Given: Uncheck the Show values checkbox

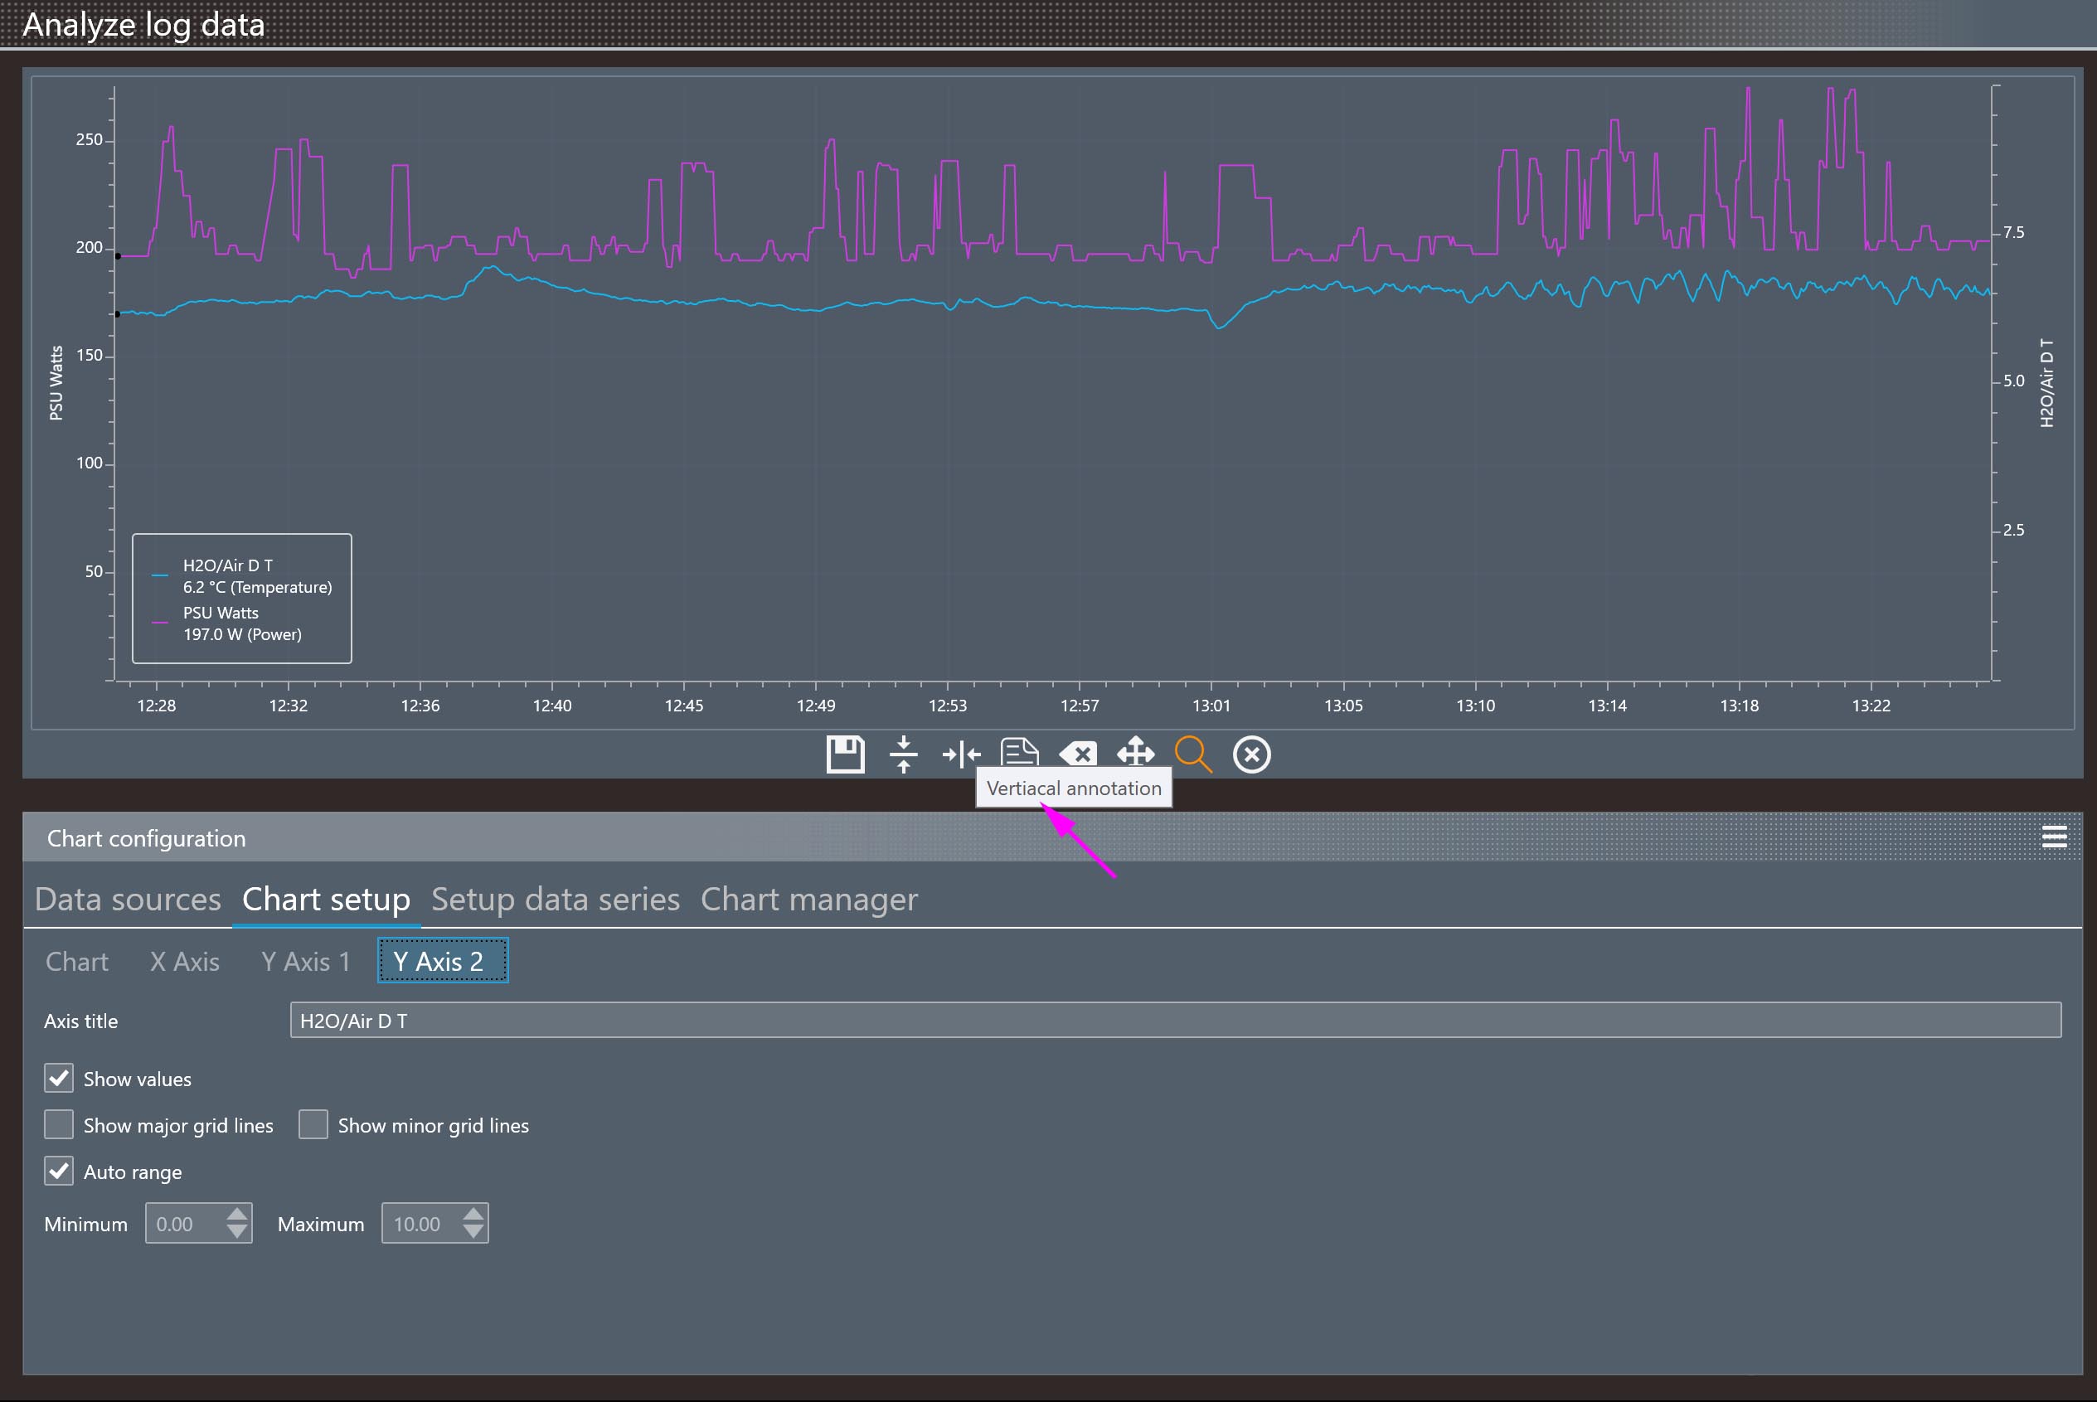Looking at the screenshot, I should click(x=59, y=1079).
